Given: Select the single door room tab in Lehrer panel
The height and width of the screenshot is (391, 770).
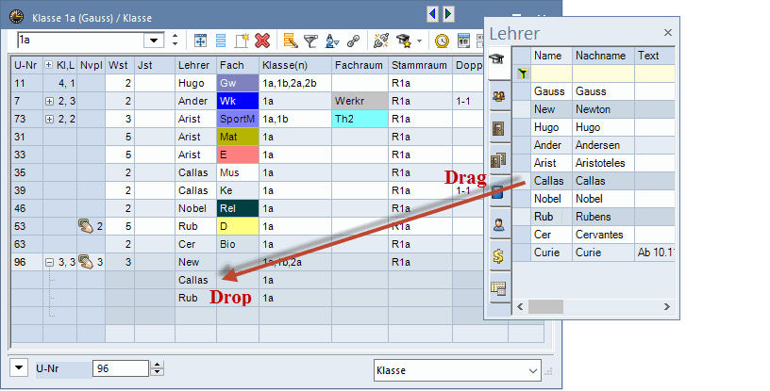Looking at the screenshot, I should tap(498, 128).
